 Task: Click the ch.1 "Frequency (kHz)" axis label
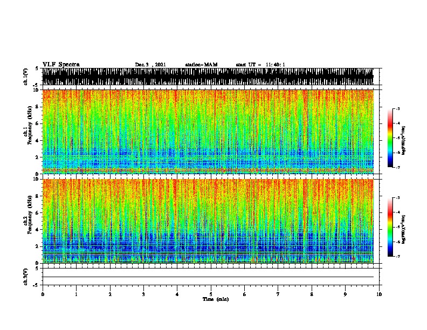click(x=30, y=126)
